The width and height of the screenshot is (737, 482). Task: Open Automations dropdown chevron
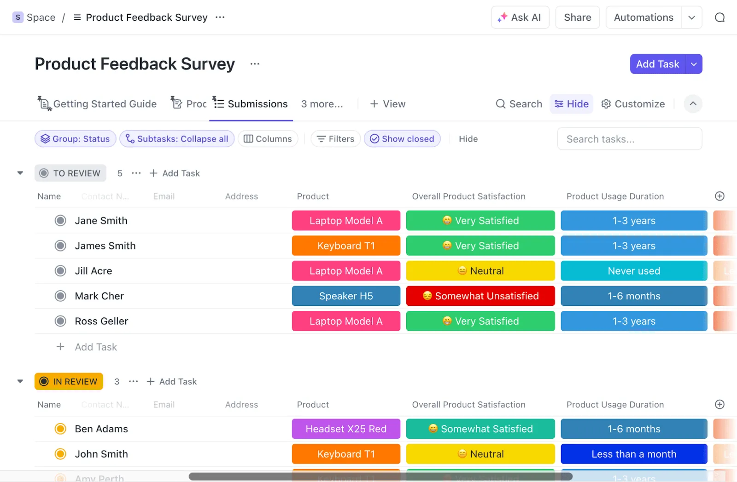(x=691, y=17)
